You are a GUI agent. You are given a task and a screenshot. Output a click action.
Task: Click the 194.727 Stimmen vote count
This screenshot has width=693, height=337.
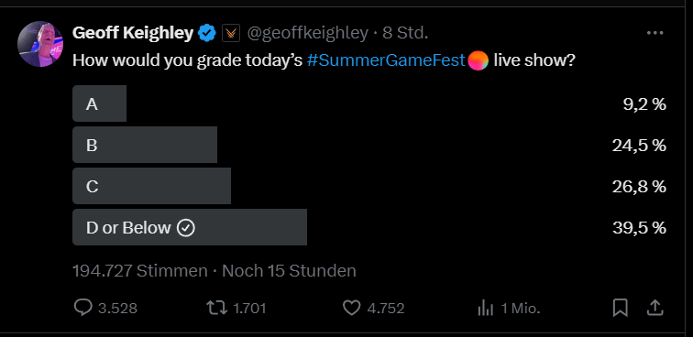coord(139,271)
